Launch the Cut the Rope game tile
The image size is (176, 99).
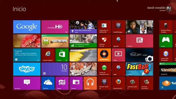pyautogui.click(x=55, y=41)
